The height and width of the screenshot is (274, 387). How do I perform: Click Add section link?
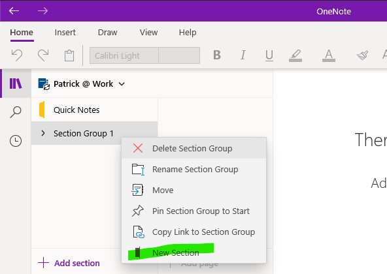[x=76, y=263]
